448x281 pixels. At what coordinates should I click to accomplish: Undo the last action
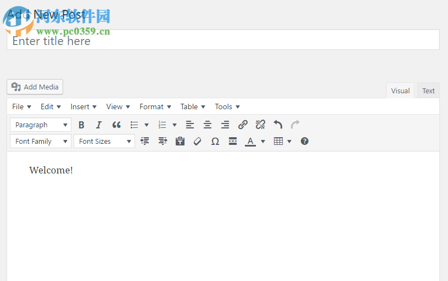pos(278,125)
